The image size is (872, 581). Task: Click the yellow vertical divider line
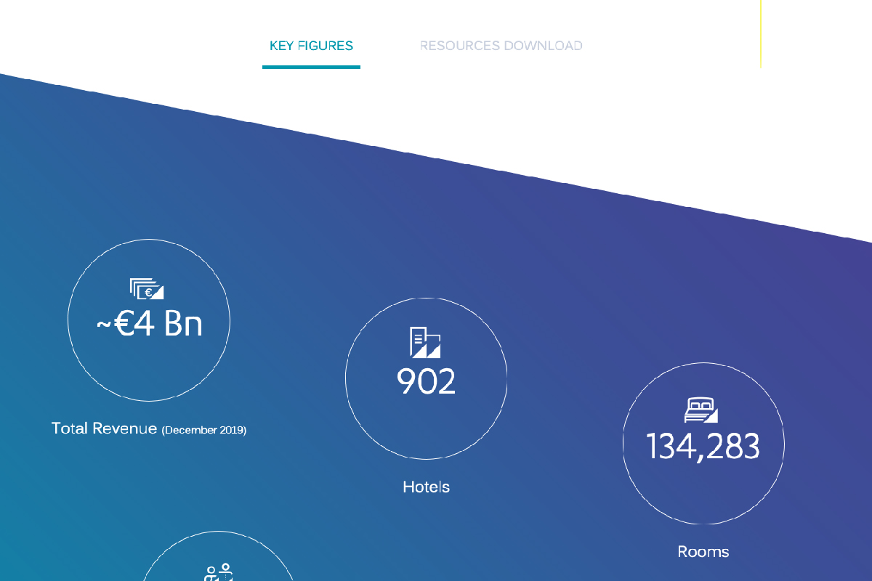pos(761,33)
